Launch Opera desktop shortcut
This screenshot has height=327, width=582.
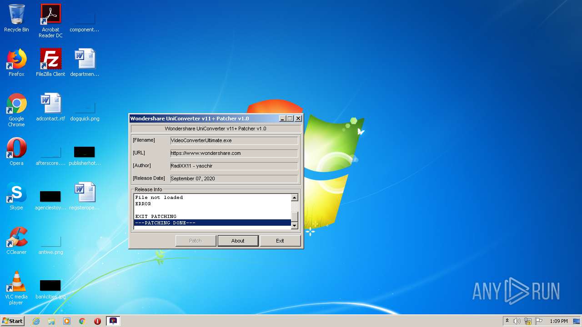click(x=16, y=152)
